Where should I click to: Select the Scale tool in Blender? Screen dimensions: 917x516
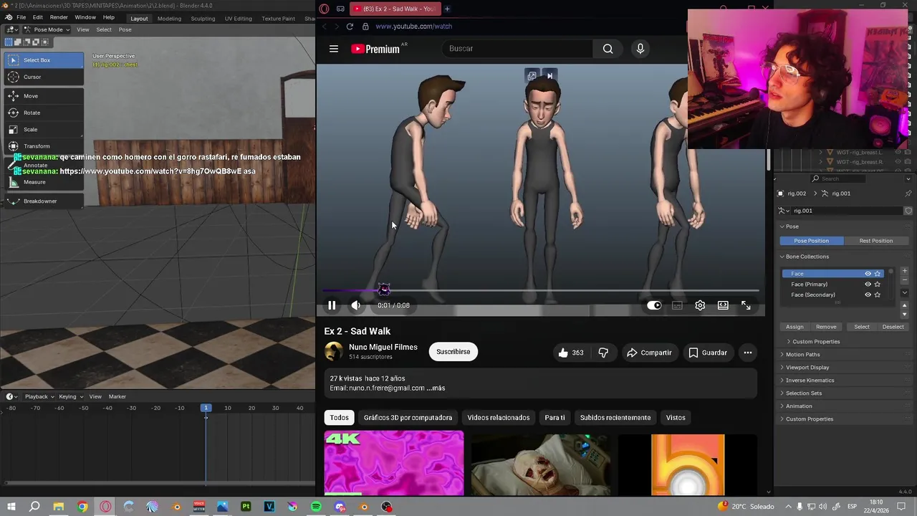44,130
